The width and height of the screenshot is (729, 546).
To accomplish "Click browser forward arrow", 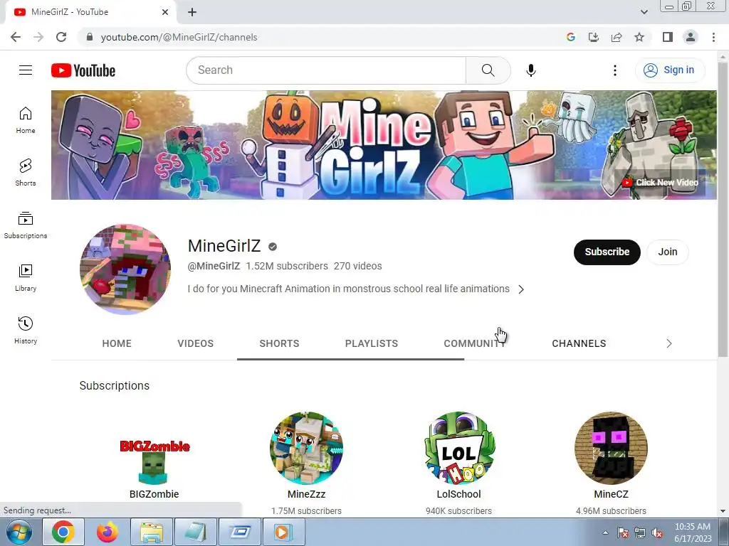I will coord(38,37).
